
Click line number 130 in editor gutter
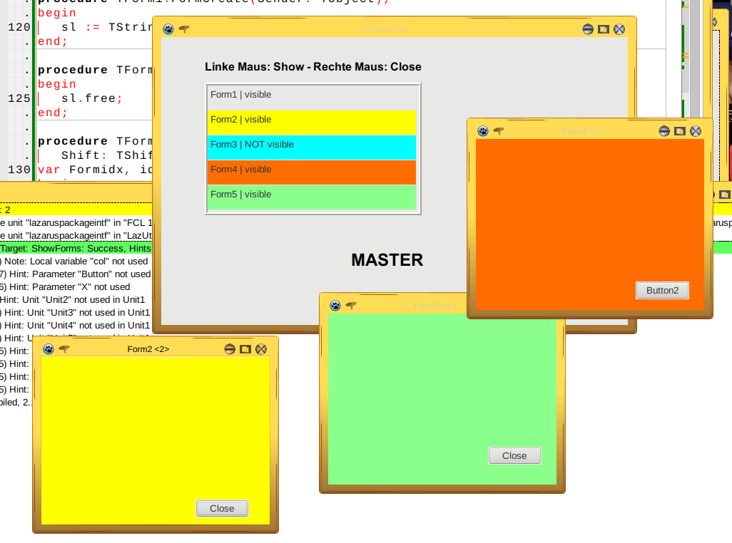[x=19, y=170]
